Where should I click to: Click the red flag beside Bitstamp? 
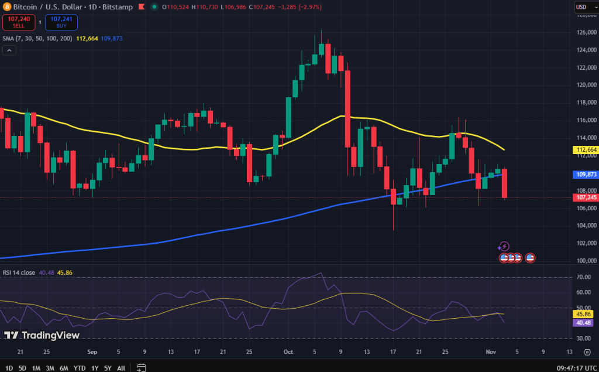click(142, 7)
